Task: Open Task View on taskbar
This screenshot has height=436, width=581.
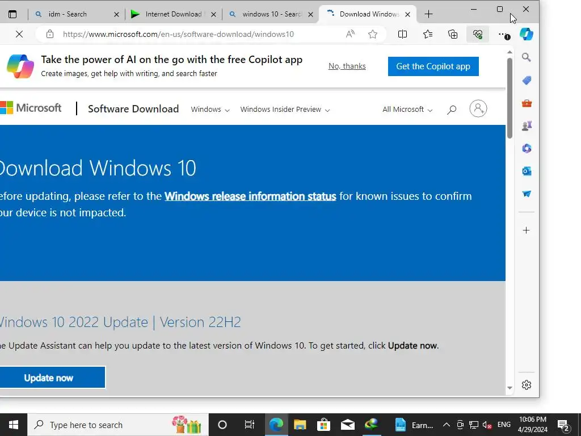Action: pyautogui.click(x=250, y=425)
